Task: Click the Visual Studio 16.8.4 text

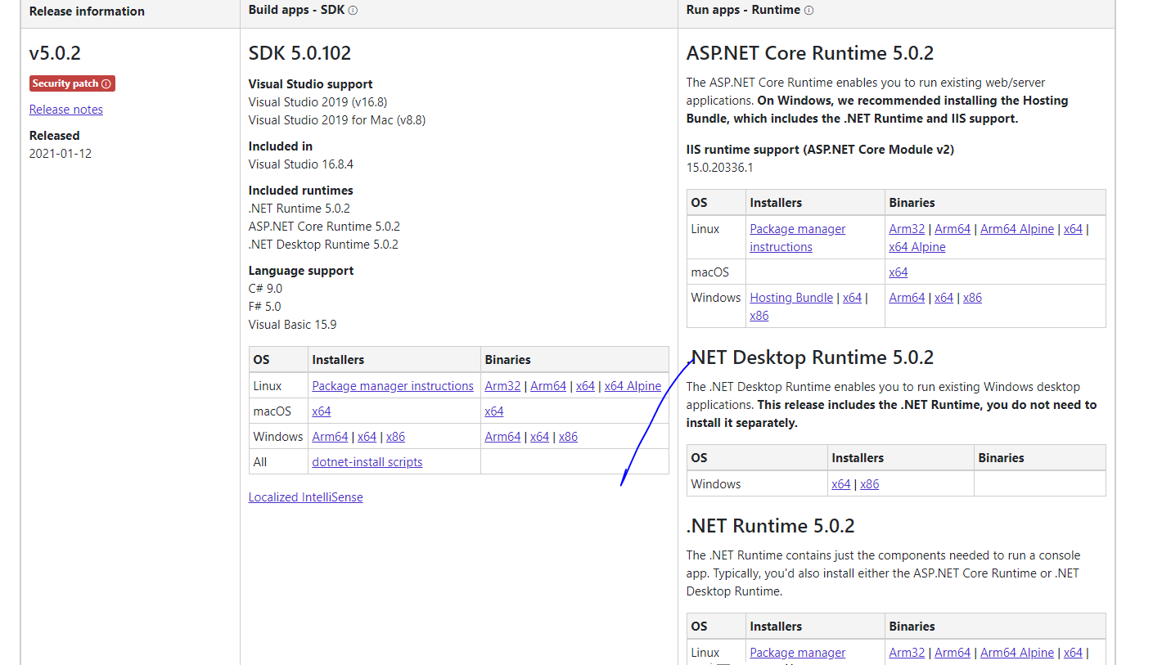Action: 301,164
